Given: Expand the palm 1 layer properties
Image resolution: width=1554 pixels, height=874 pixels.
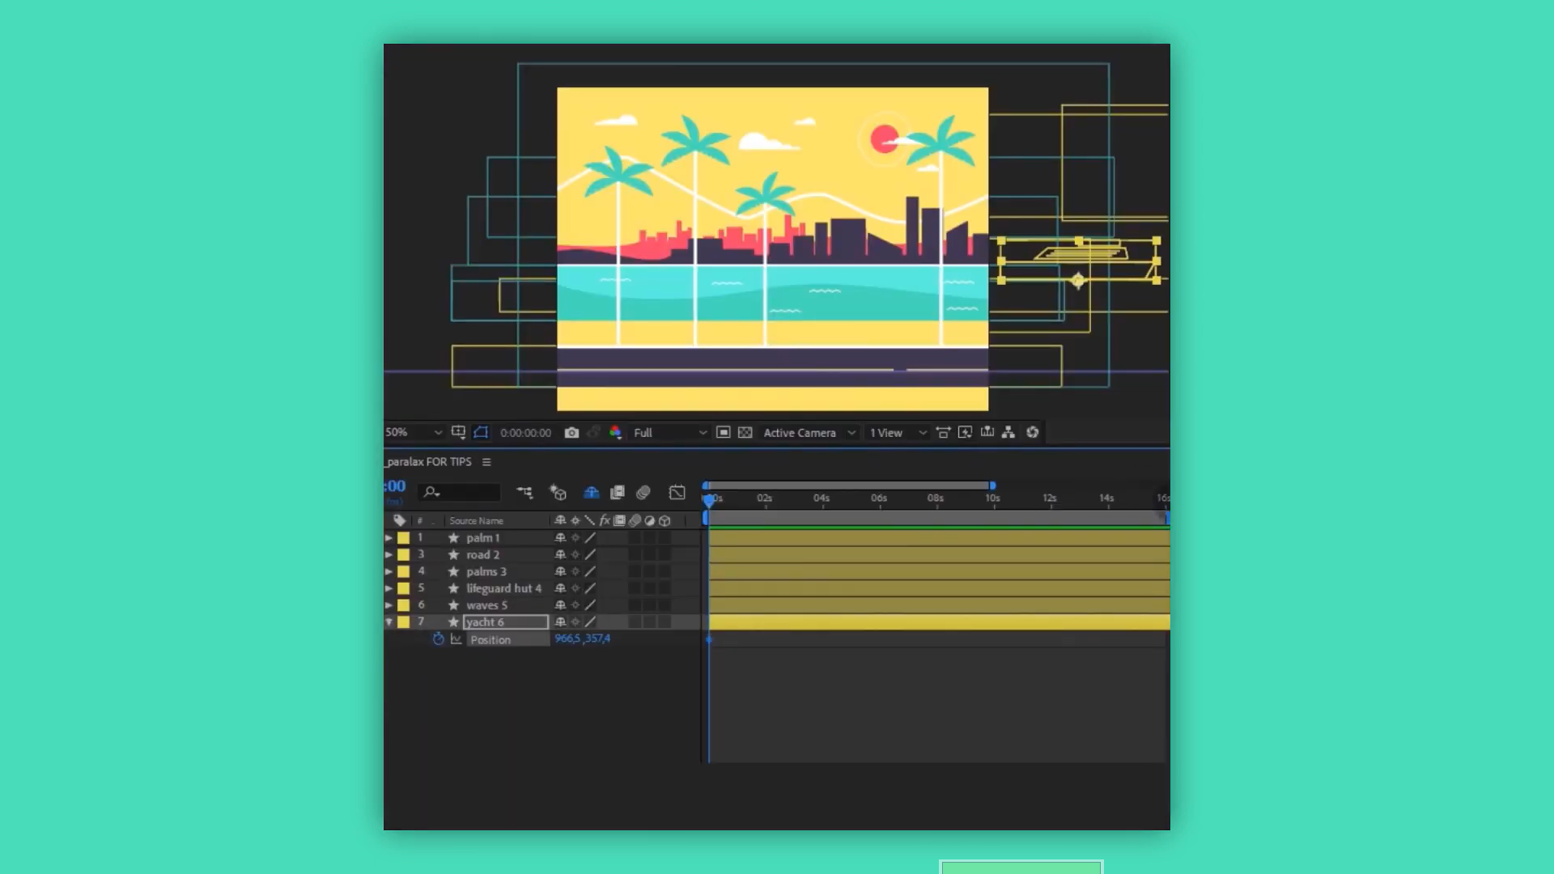Looking at the screenshot, I should coord(388,538).
